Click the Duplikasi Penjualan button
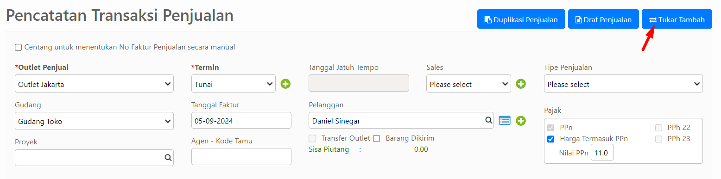This screenshot has width=721, height=179. click(x=521, y=19)
